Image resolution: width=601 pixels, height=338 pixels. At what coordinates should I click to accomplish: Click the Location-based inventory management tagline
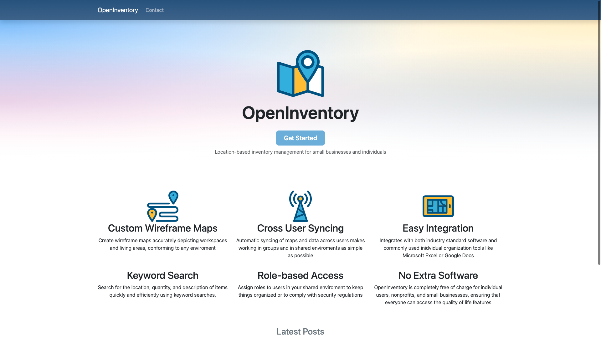click(300, 152)
